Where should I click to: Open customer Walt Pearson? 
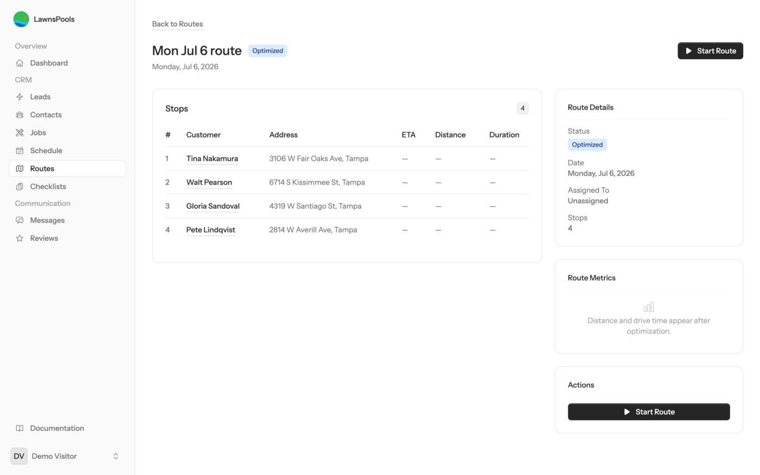[x=209, y=182]
